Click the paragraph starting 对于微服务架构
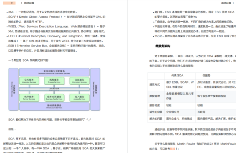 193,61
